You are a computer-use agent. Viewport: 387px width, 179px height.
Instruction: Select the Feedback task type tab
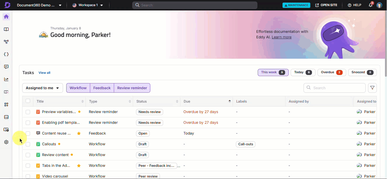point(102,88)
